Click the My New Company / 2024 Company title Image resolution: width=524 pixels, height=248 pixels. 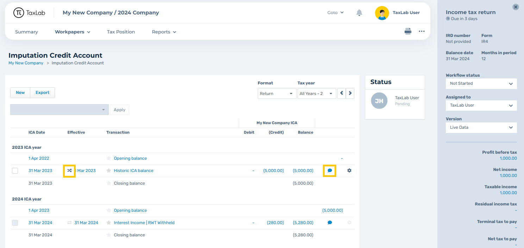pos(111,13)
